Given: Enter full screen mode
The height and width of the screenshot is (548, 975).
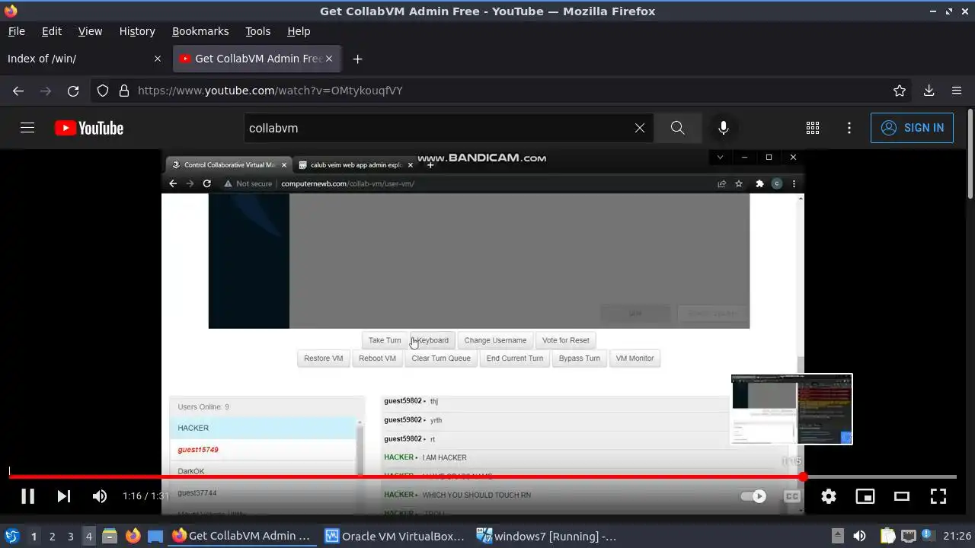Looking at the screenshot, I should [938, 496].
